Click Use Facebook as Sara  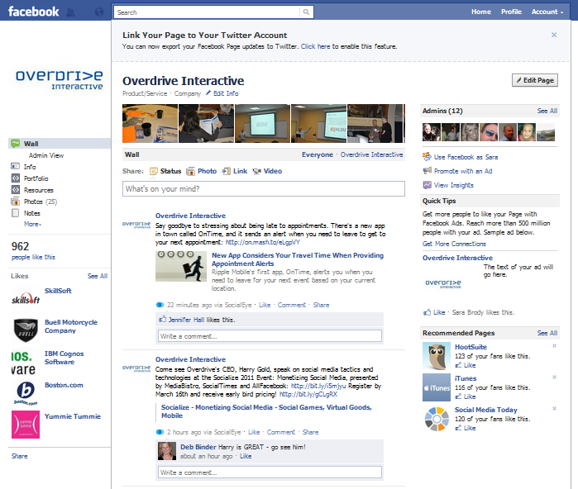click(x=461, y=157)
